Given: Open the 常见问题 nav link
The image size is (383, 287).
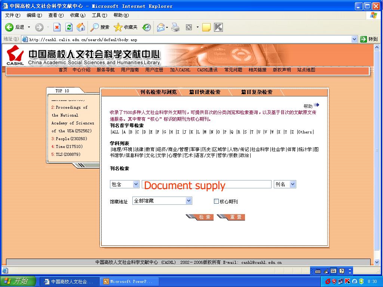Looking at the screenshot, I should pyautogui.click(x=233, y=70).
